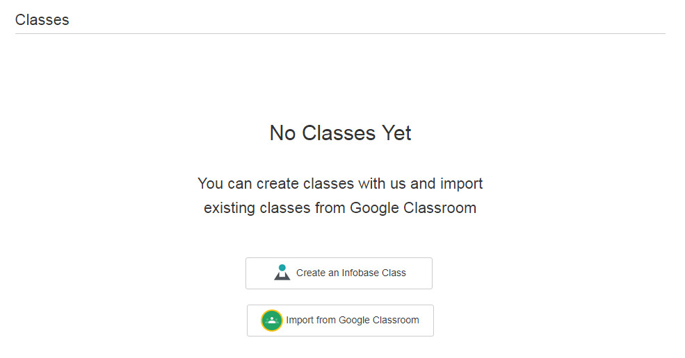Click 'Google Classroom' in the description text
Screen dimensions: 685x358
click(413, 207)
